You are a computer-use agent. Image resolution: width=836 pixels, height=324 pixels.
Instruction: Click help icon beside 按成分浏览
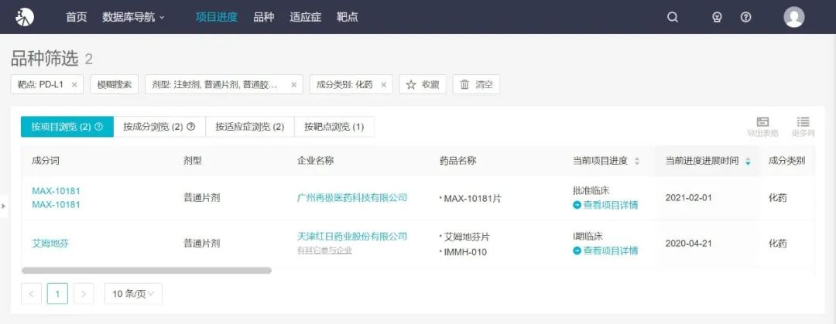[x=191, y=127]
